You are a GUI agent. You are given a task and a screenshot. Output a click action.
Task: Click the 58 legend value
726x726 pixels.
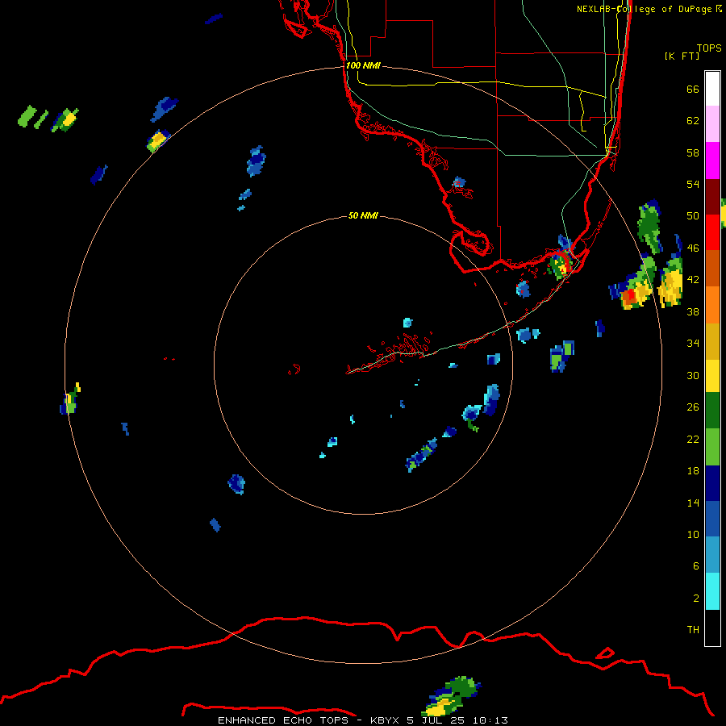pyautogui.click(x=693, y=152)
